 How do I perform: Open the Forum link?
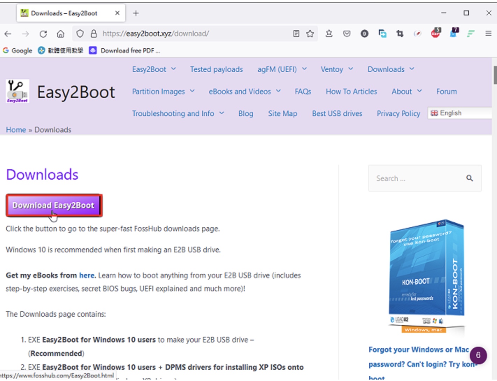(x=446, y=92)
